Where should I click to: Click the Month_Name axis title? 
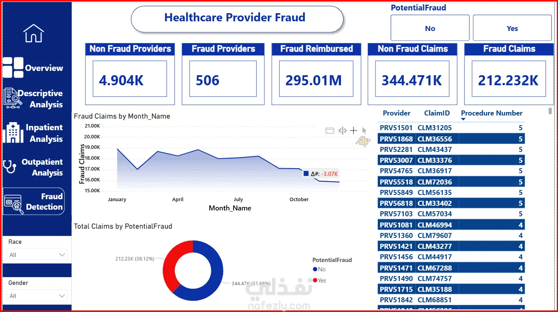click(x=230, y=208)
